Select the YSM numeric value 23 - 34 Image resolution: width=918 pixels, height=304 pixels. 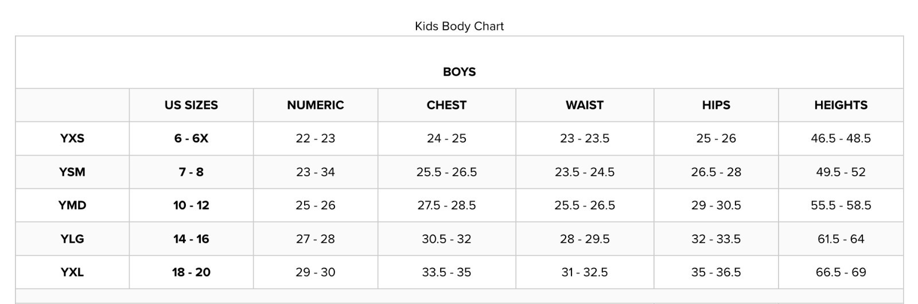315,172
